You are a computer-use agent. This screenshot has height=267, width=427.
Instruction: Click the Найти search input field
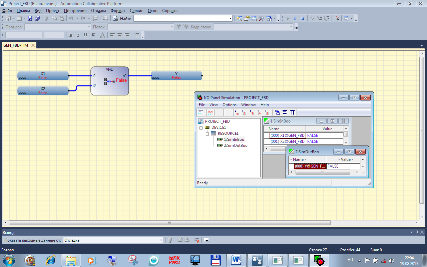181,19
